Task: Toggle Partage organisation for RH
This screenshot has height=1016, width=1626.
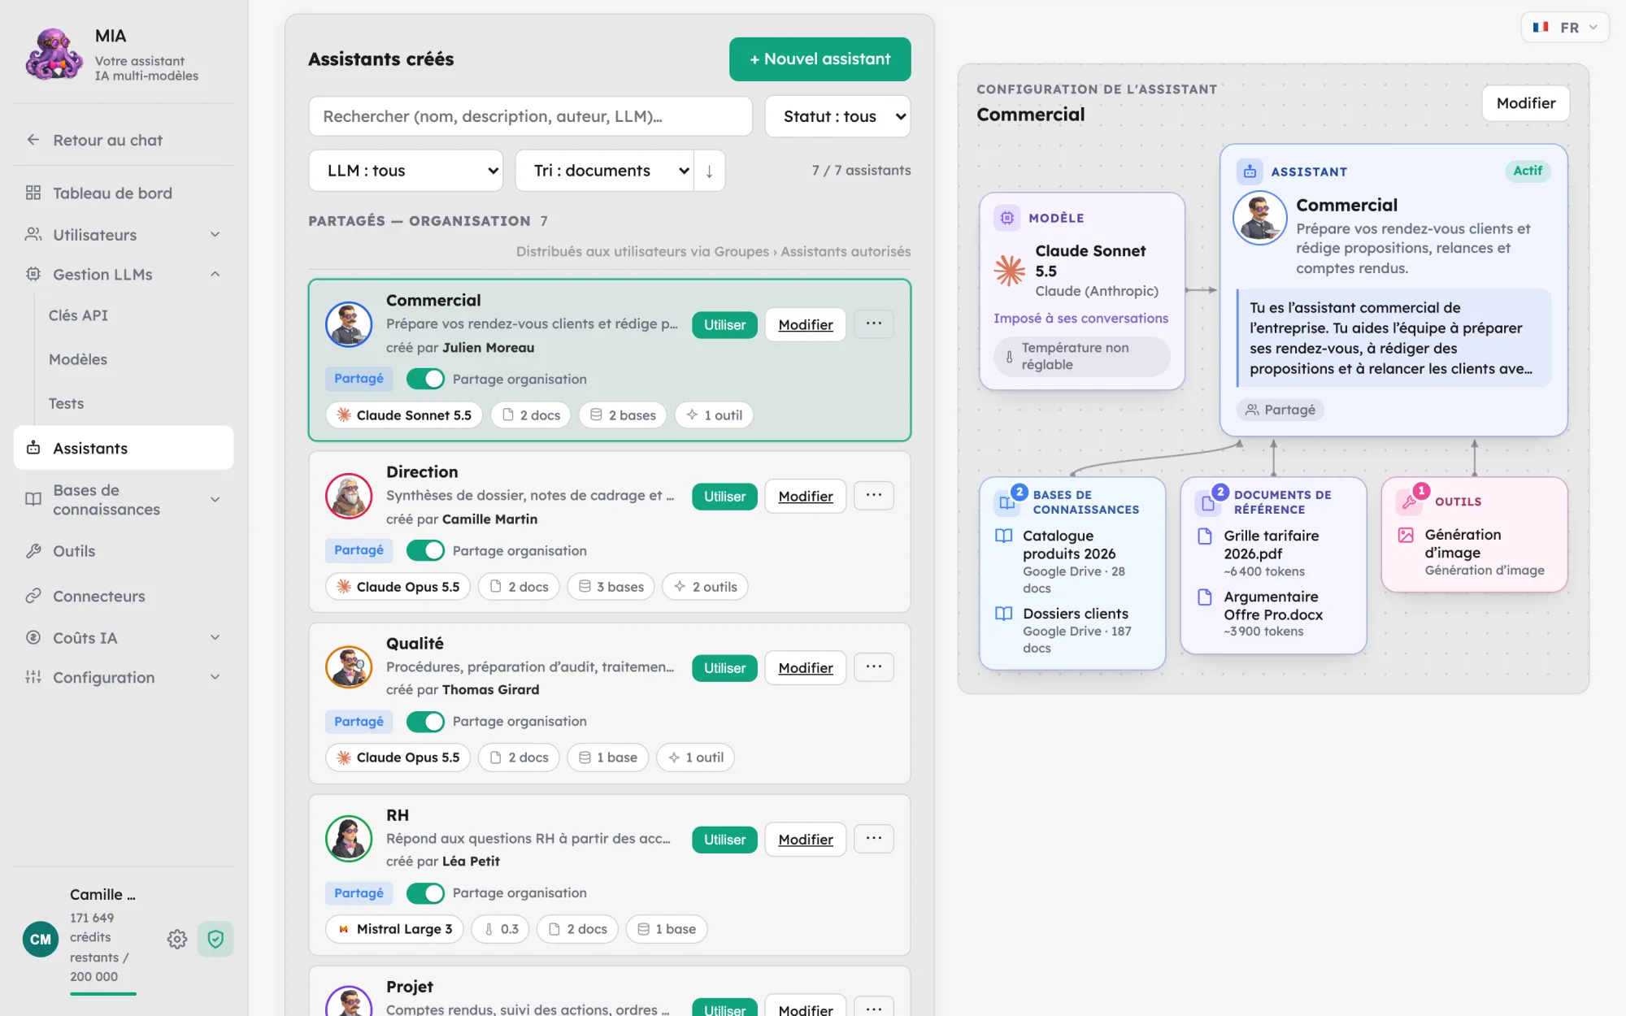Action: [x=425, y=892]
